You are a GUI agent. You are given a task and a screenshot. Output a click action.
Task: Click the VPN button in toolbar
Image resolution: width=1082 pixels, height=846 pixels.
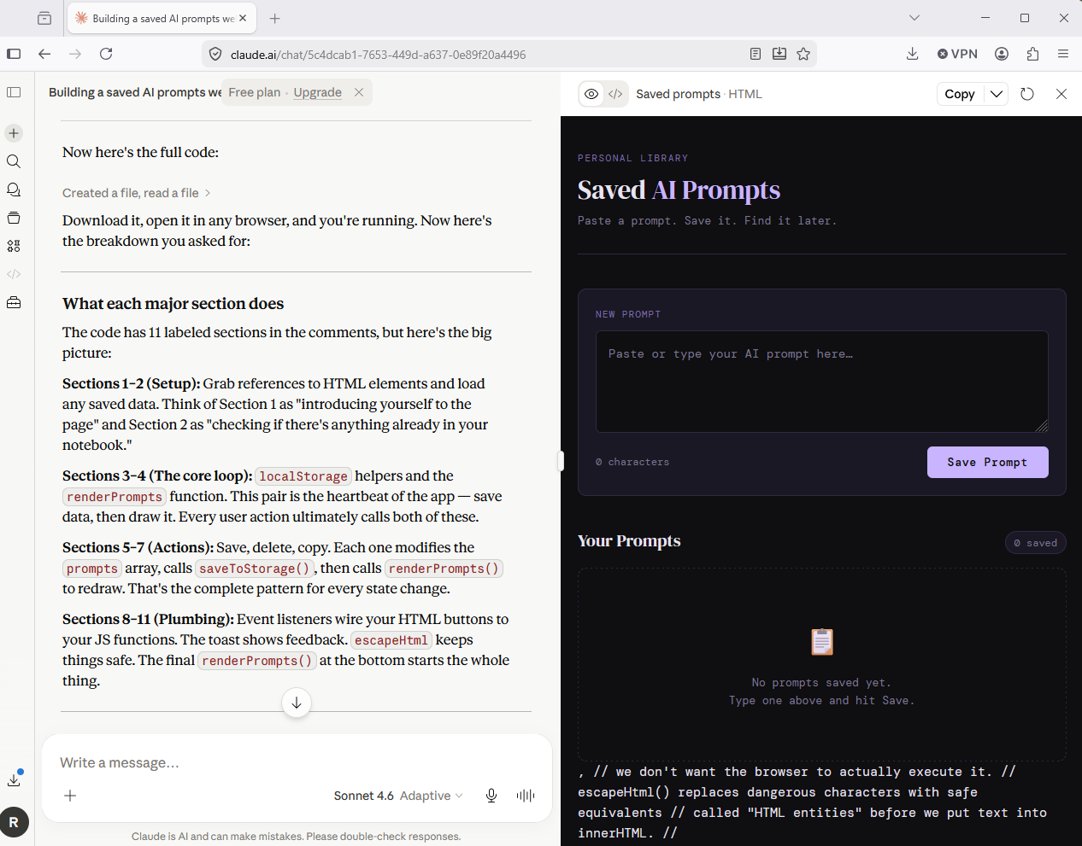(x=957, y=54)
